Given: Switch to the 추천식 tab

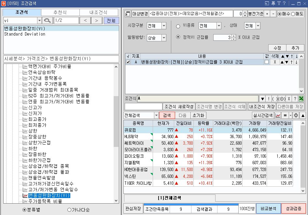Looking at the screenshot, I should [x=61, y=12].
